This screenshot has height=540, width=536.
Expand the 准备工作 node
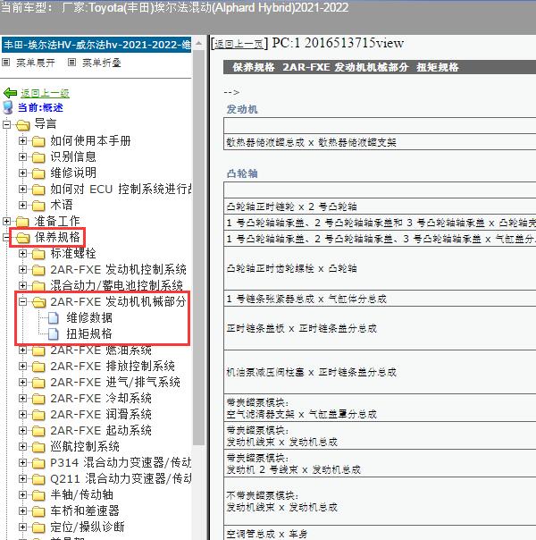6,221
